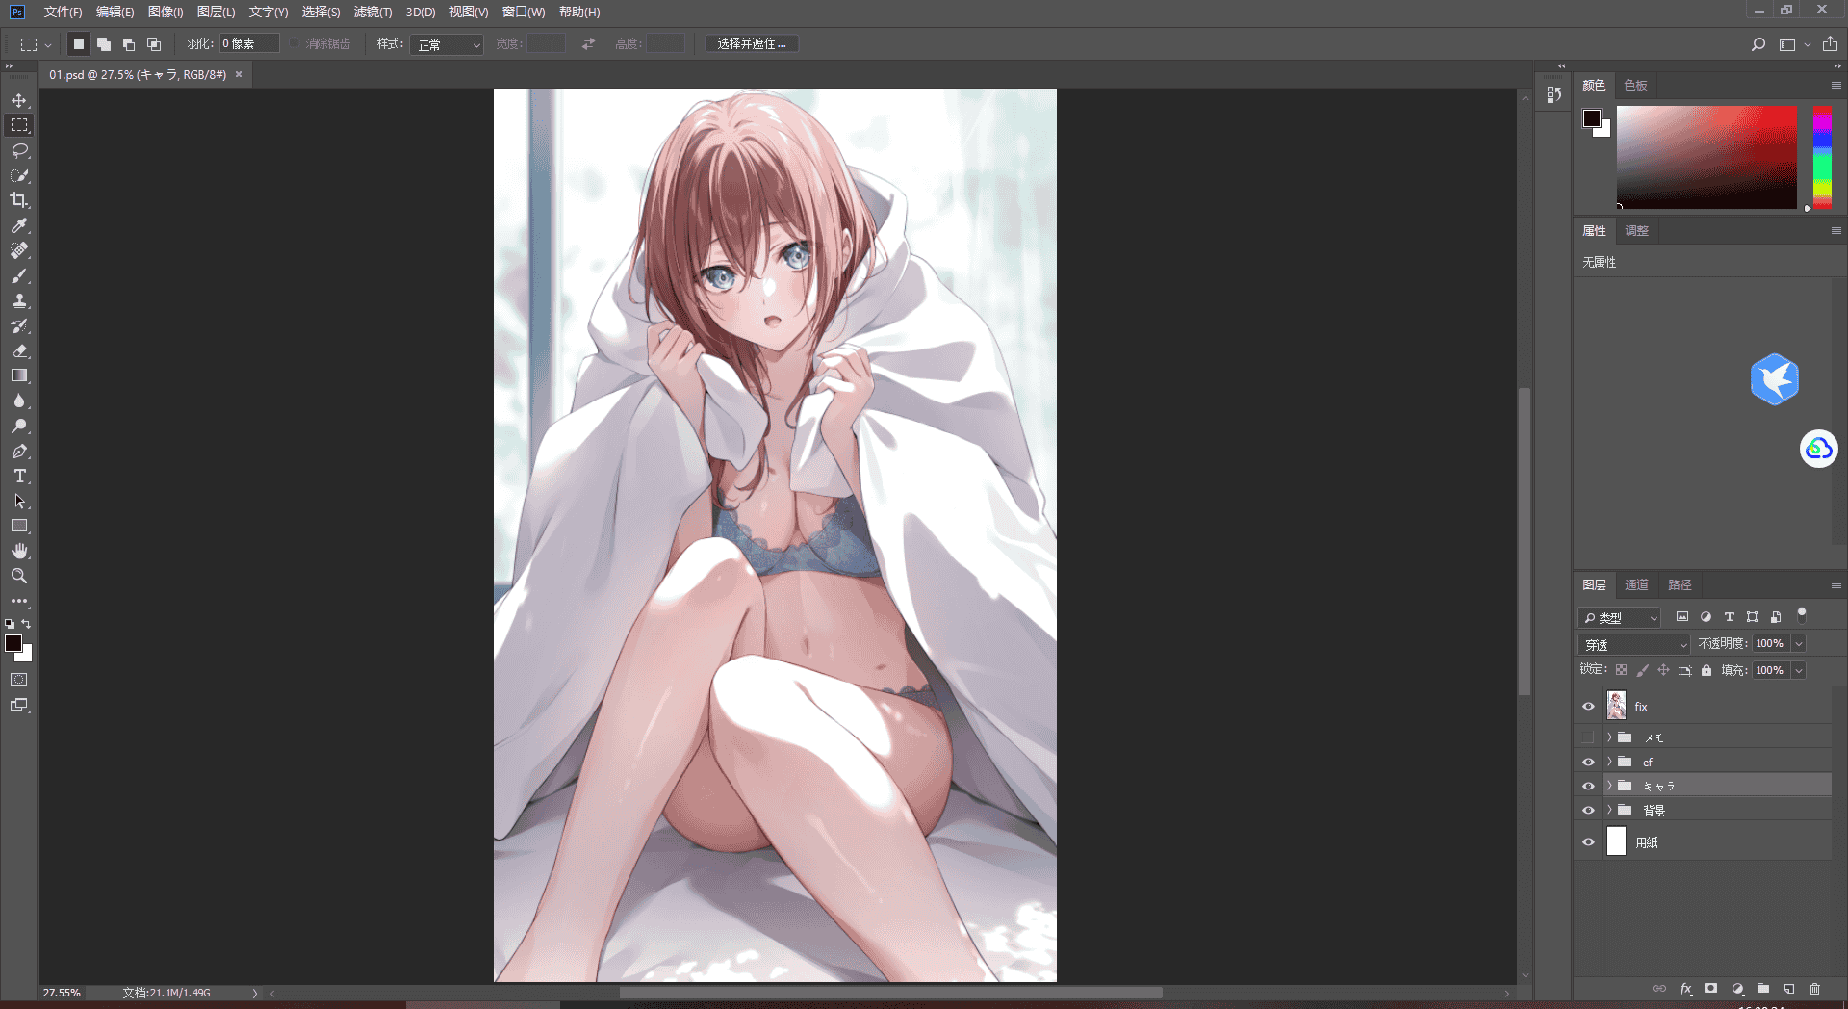Select the Eyedropper tool

(x=19, y=225)
